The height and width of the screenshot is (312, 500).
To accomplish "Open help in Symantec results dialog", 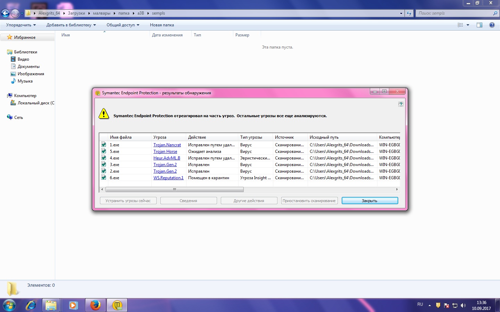I will 401,104.
